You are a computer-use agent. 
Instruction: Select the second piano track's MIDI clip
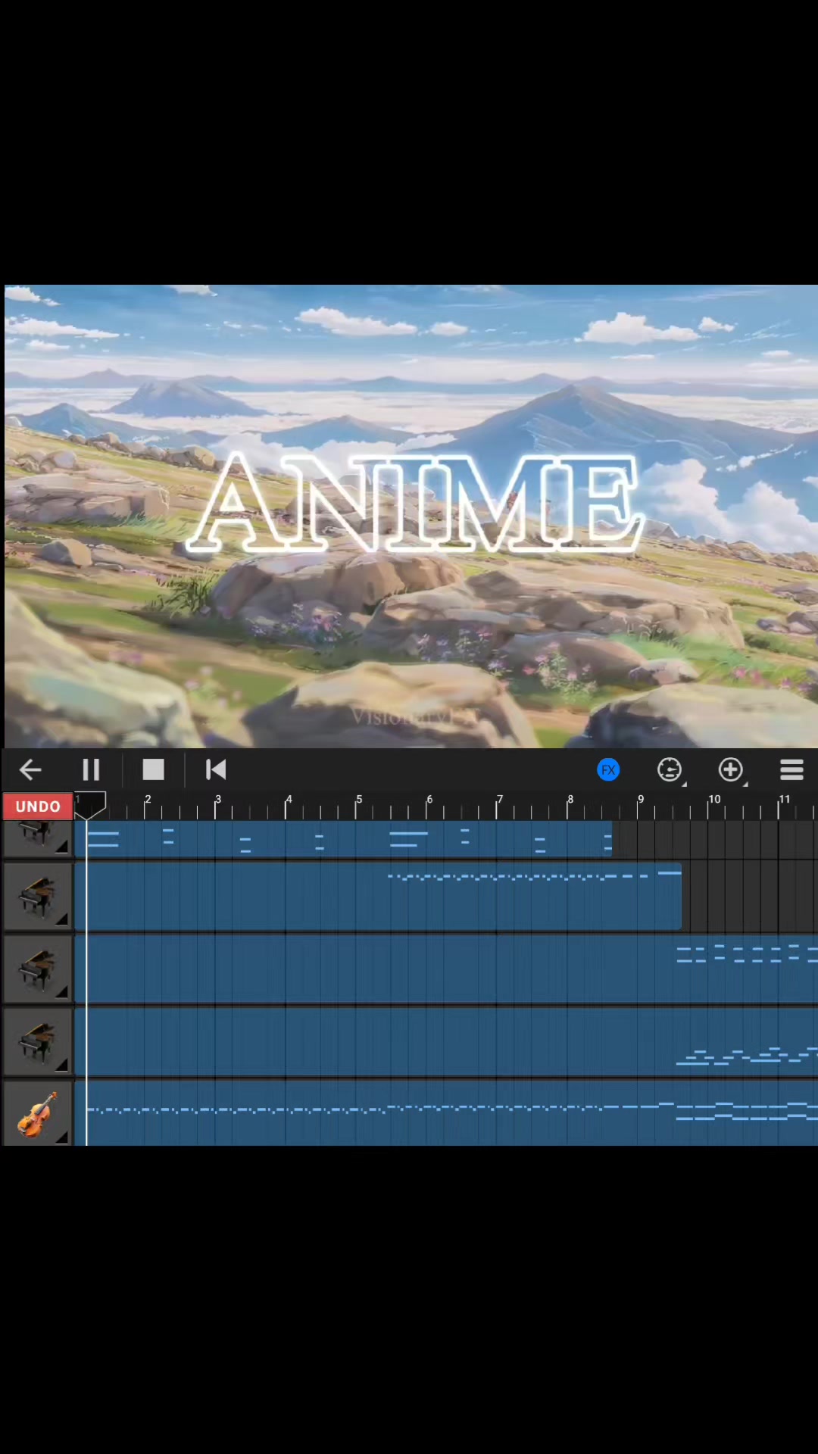(378, 897)
